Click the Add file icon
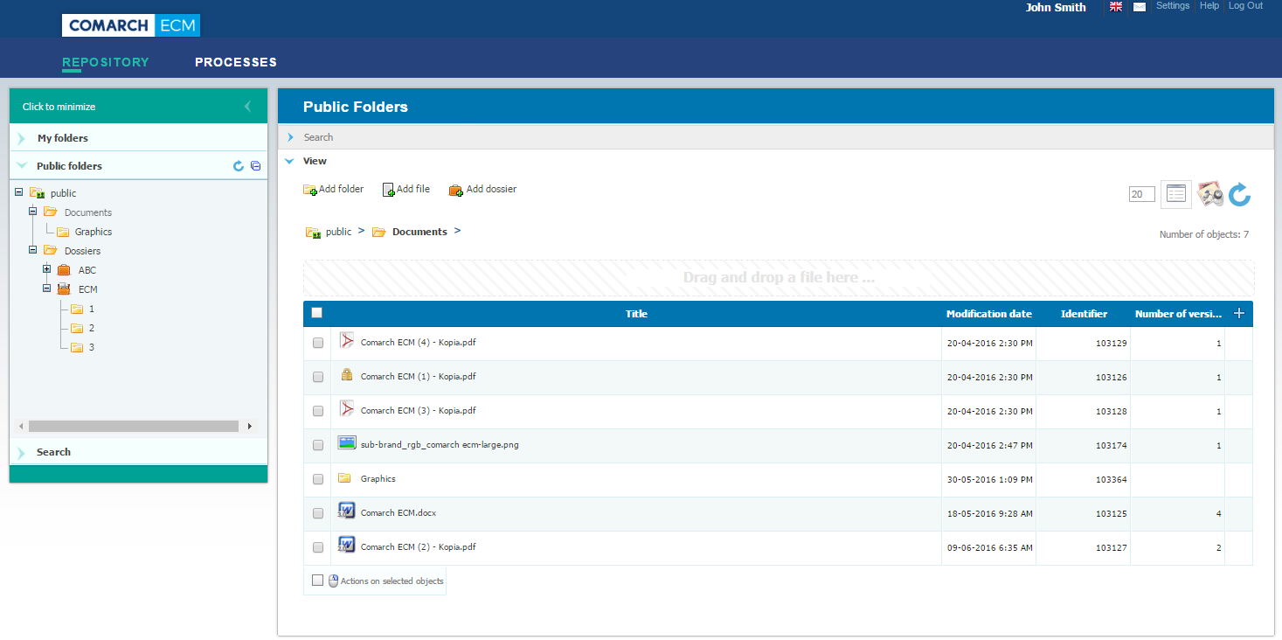 tap(389, 190)
